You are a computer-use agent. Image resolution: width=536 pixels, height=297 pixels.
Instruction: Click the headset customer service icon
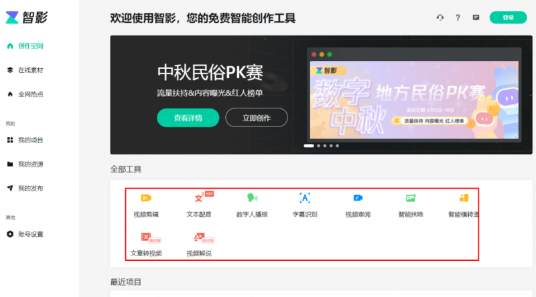pos(440,17)
